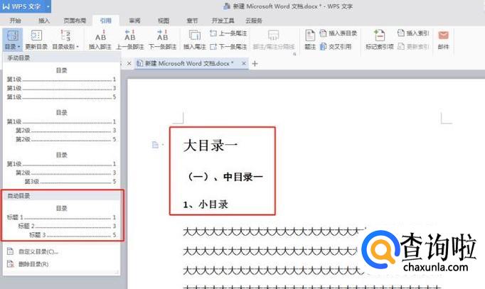Switch to the 引用 tab

click(x=106, y=21)
